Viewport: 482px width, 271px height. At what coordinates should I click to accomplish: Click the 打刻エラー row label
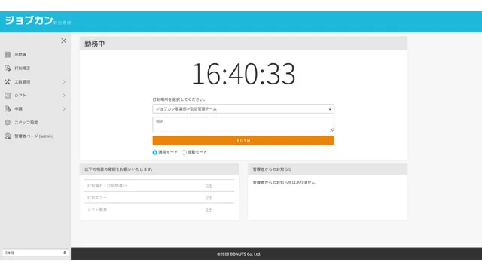[x=97, y=197]
